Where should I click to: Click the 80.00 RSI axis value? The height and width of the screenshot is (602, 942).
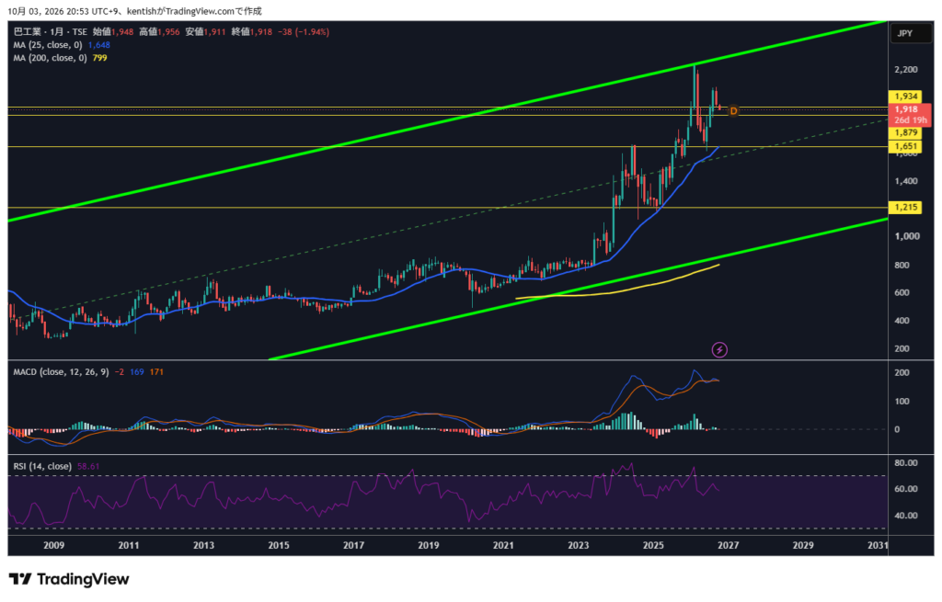pos(906,463)
